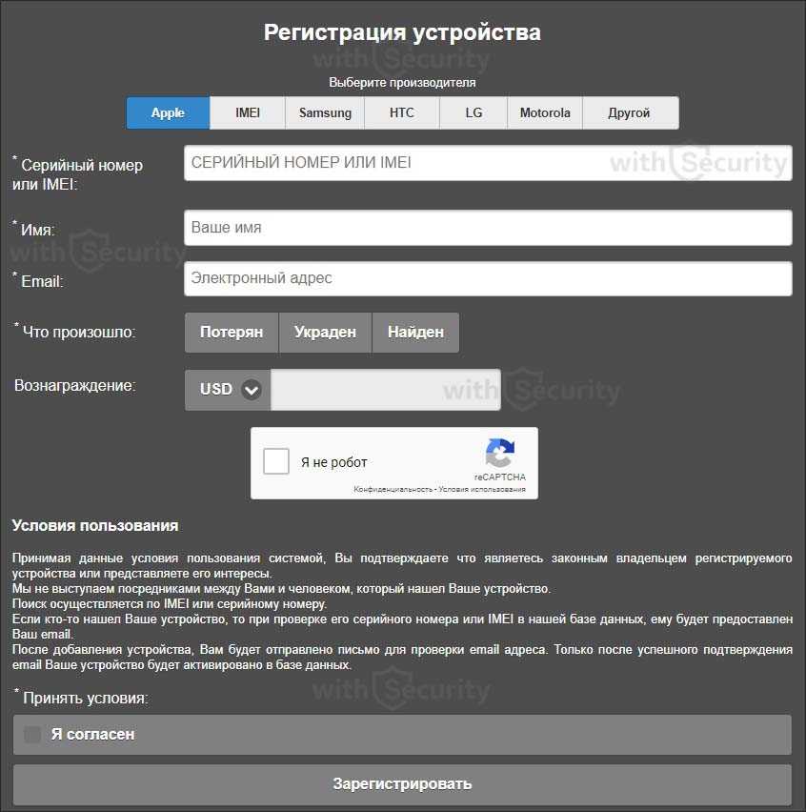Select the "Потерян" status option
806x812 pixels.
click(232, 333)
